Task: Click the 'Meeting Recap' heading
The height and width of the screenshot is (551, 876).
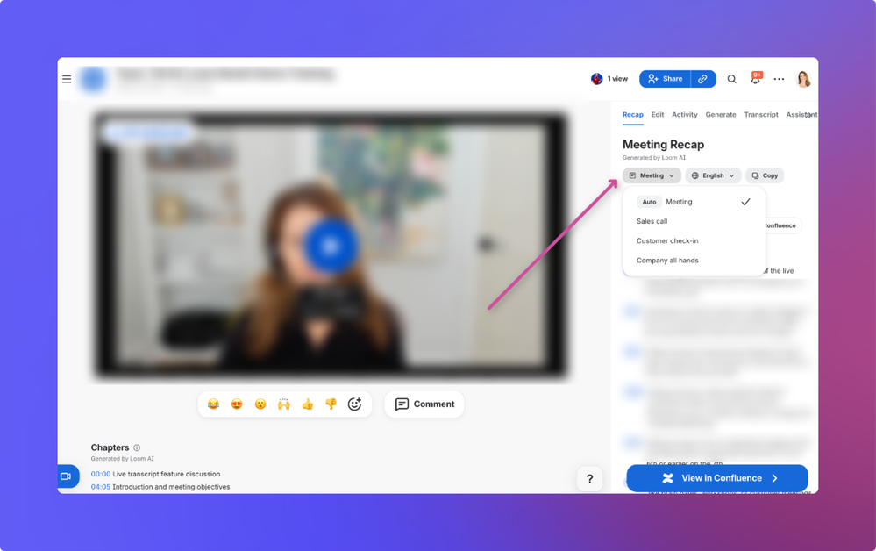Action: coord(663,145)
